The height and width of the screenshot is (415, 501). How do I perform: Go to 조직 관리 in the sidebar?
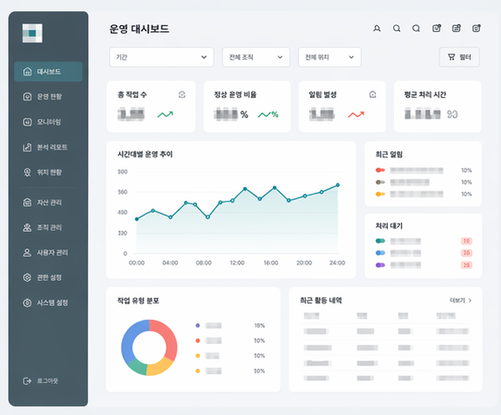pos(48,227)
